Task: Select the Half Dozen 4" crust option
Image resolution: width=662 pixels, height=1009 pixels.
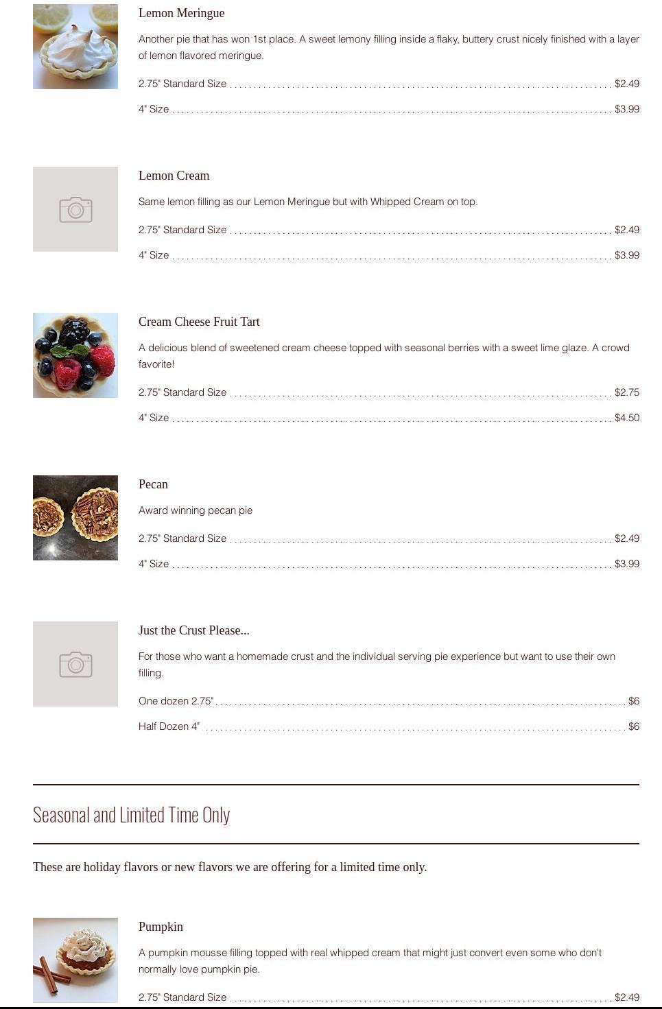Action: 169,726
